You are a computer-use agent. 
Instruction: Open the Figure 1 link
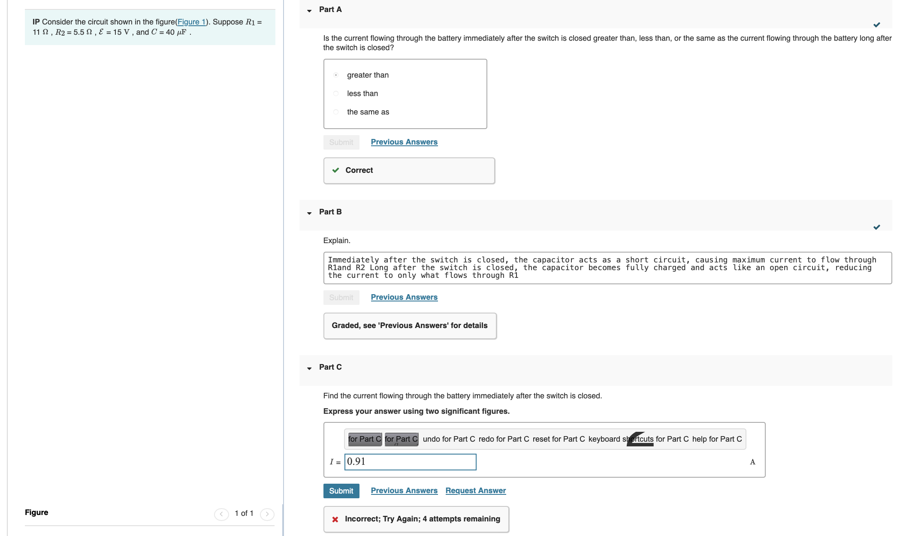[x=191, y=22]
